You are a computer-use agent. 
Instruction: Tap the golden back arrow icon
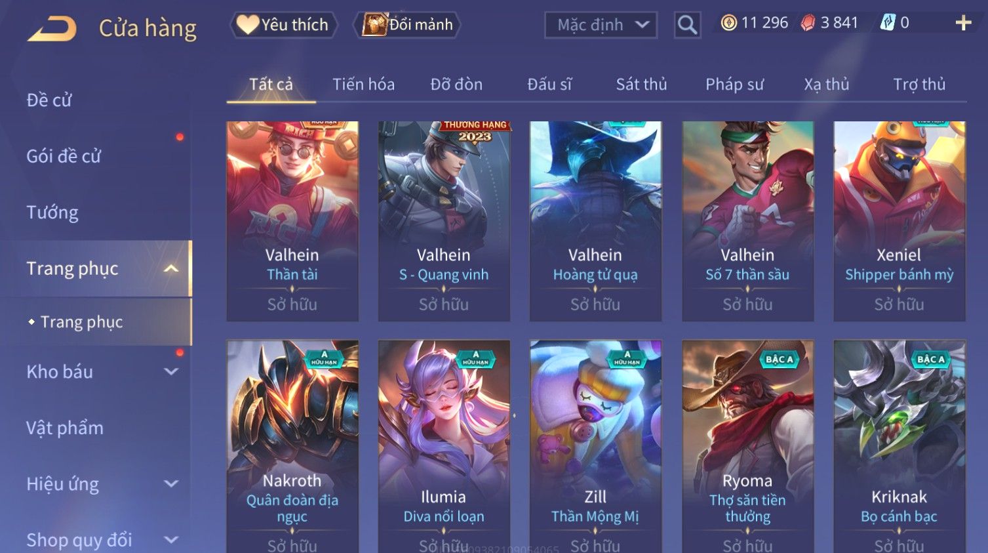(x=52, y=29)
